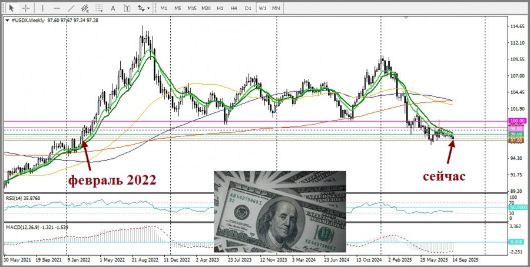Click the magenta 100.00 price level label
530x267 pixels.
pos(516,121)
